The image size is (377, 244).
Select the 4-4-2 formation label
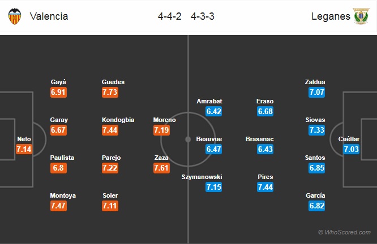(x=169, y=16)
